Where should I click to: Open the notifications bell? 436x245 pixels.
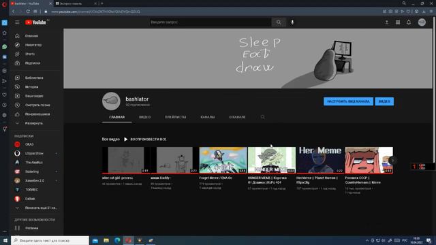[x=409, y=22]
